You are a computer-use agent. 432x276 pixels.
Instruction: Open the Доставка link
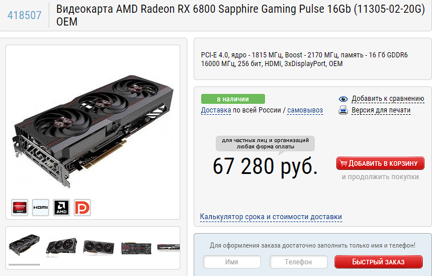pyautogui.click(x=216, y=110)
